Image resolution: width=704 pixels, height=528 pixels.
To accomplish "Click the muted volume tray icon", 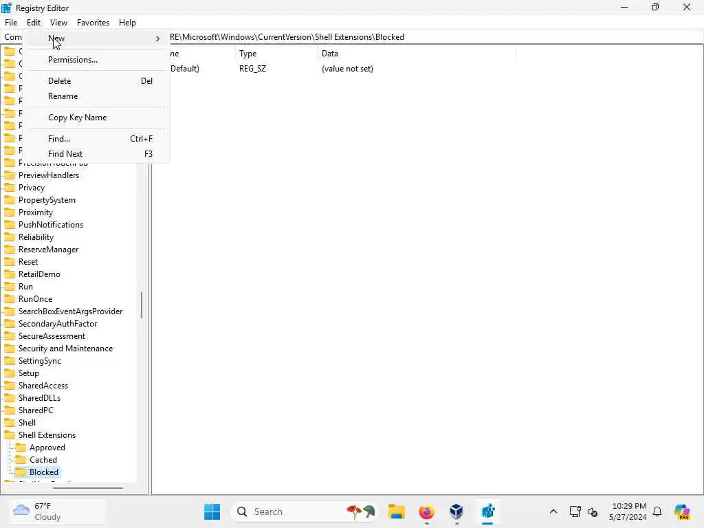I will [592, 511].
